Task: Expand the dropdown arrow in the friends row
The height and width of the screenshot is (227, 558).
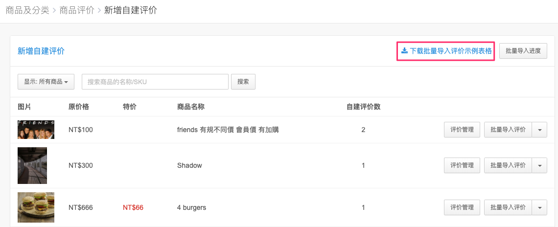Action: 539,130
